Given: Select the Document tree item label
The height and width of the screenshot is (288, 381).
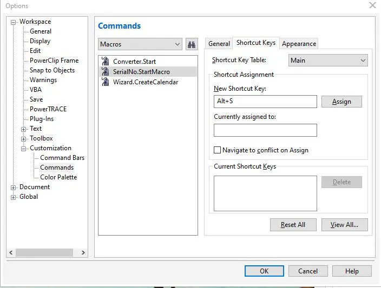Looking at the screenshot, I should 35,187.
